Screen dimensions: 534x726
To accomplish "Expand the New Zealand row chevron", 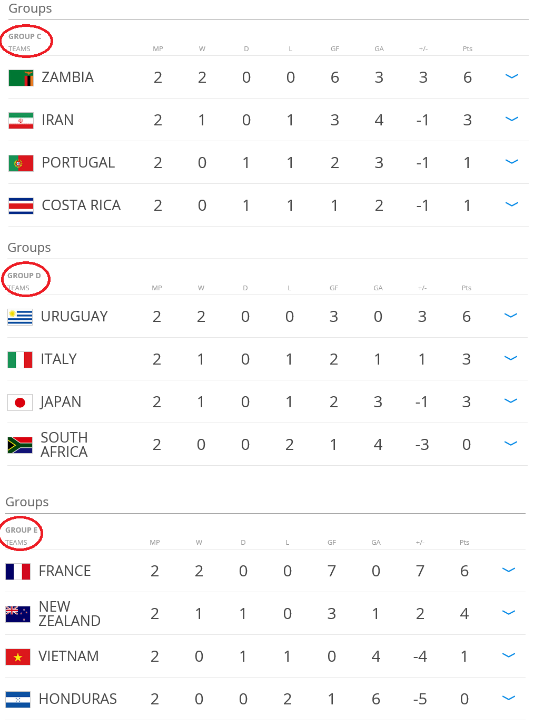I will (x=509, y=613).
